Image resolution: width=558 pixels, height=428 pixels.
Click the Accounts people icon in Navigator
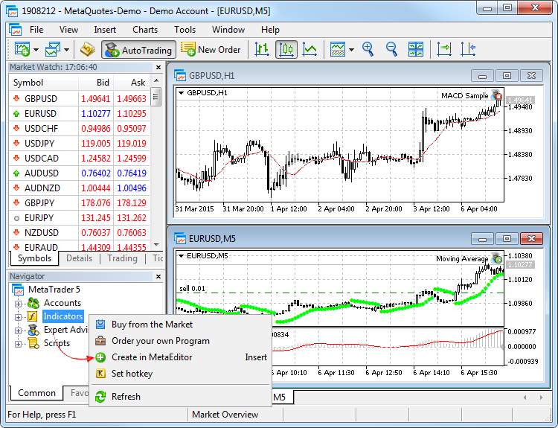[33, 303]
